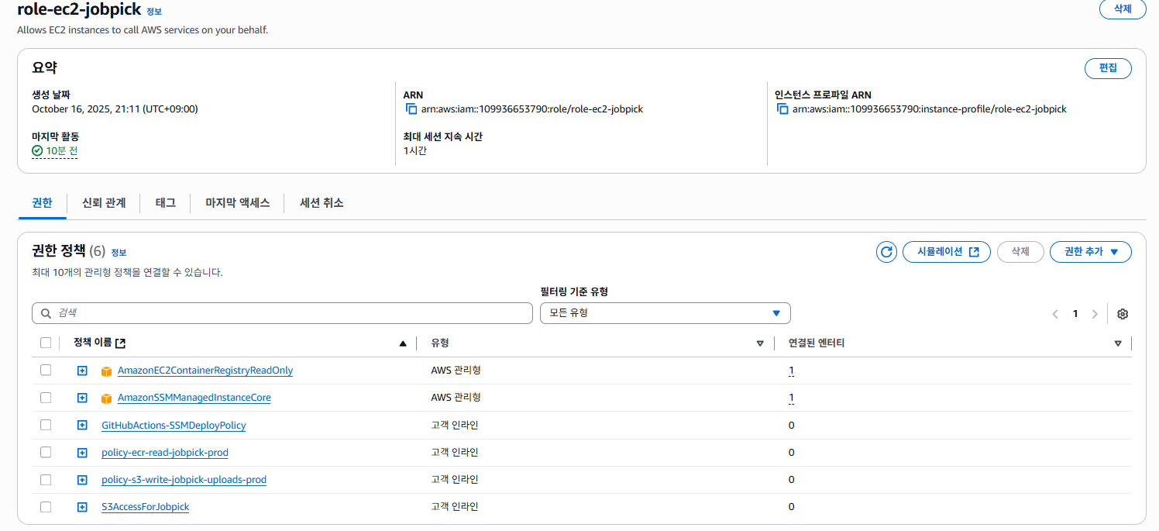This screenshot has height=531, width=1159.
Task: Check the GitHubActions-SSMDeployPolicy row checkbox
Action: (46, 425)
